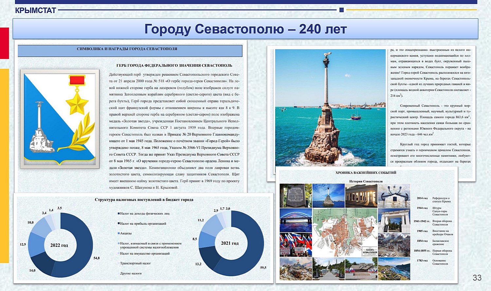Viewport: 491px width, 291px height.
Task: Click the 'СИМВОЛИКА И НАГРАДЫ ГОРОДА СЕВАСТОПОЛЯ' banner
Action: 130,51
